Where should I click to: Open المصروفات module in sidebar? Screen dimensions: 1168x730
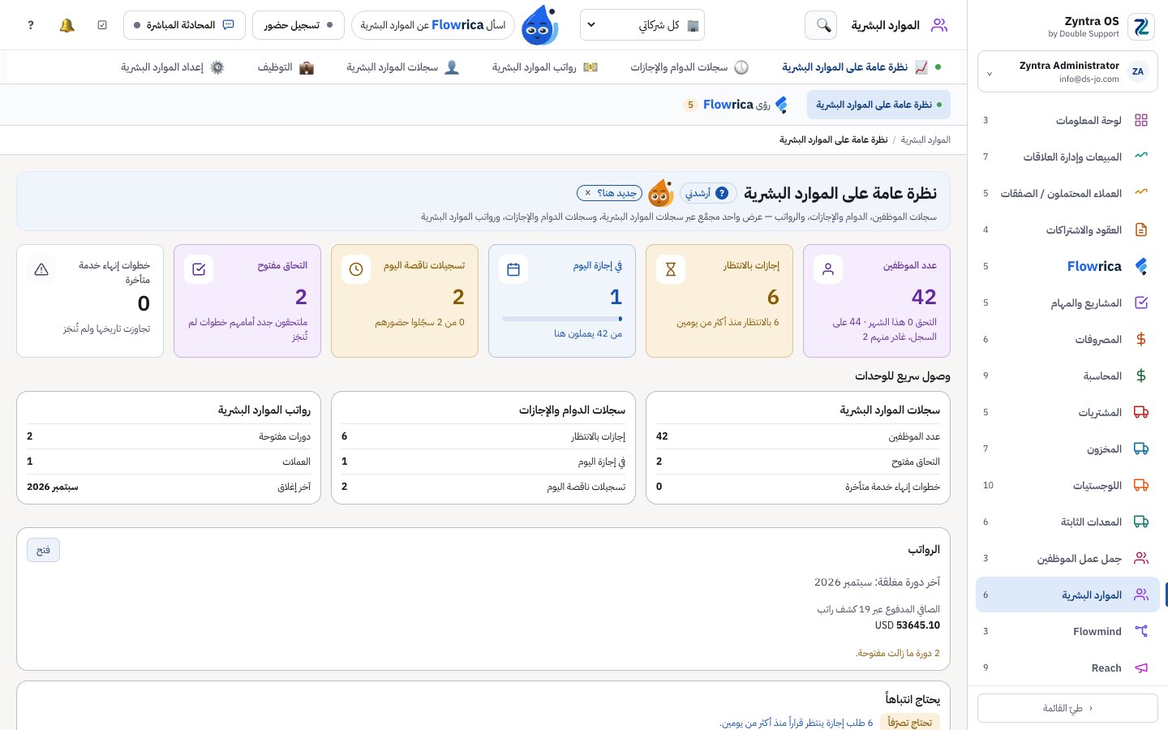[1067, 339]
